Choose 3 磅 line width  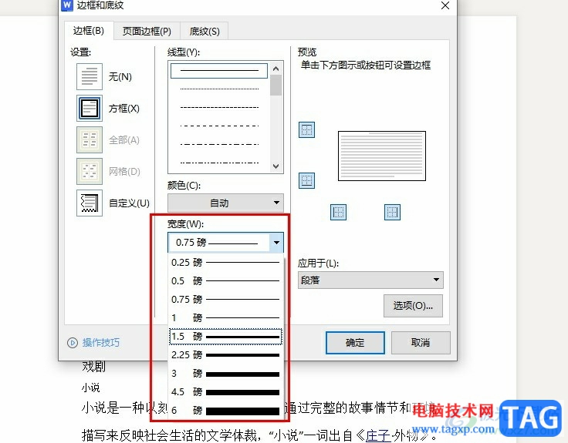click(x=225, y=373)
